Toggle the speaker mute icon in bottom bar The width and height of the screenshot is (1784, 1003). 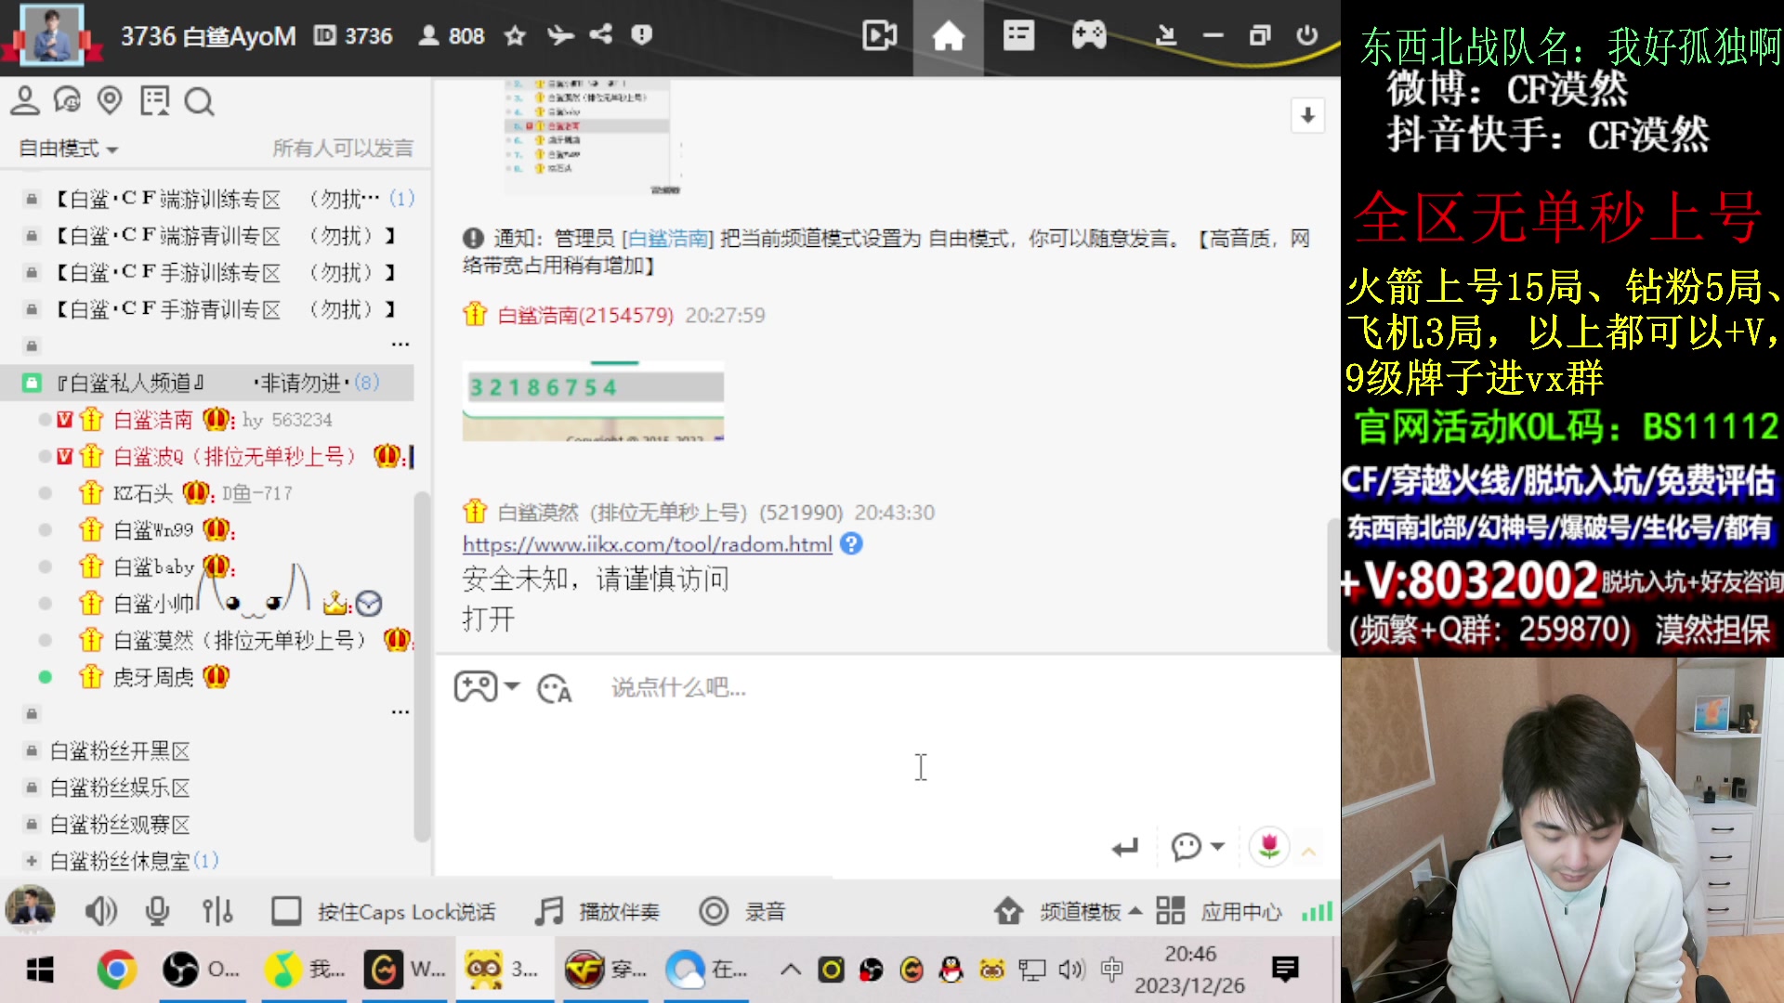100,912
